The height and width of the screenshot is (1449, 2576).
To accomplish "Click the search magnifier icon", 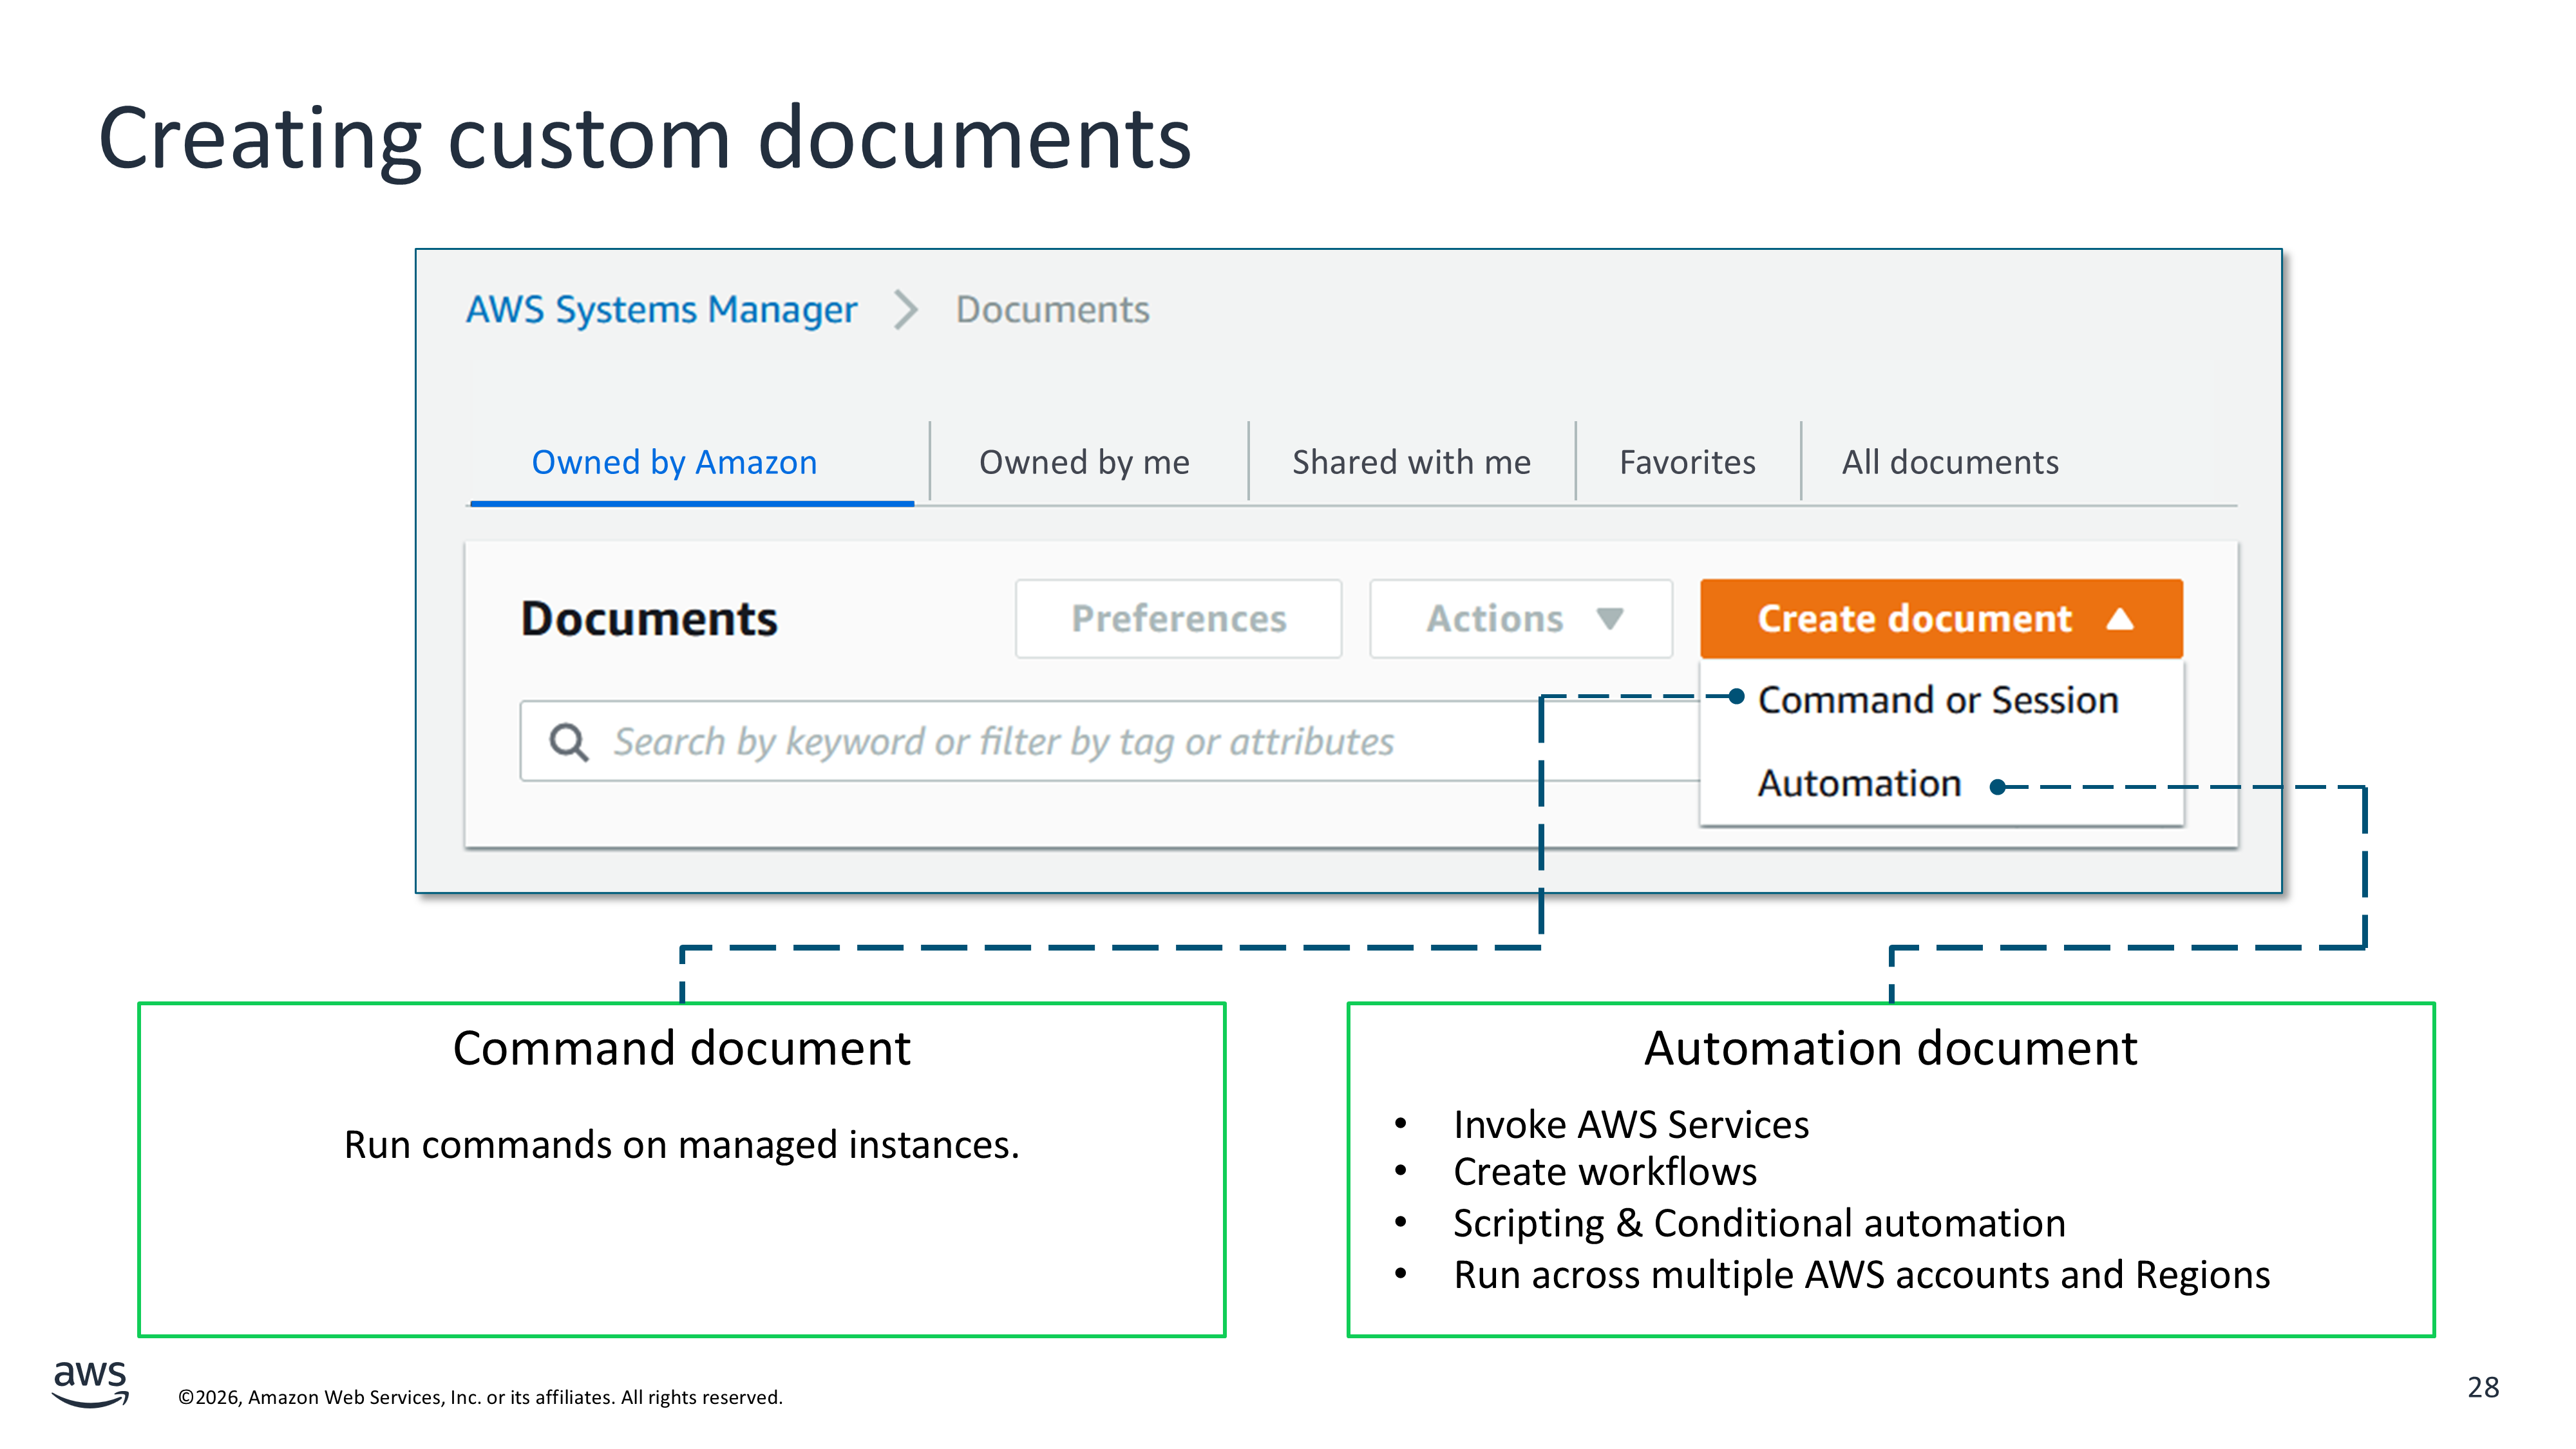I will click(568, 742).
